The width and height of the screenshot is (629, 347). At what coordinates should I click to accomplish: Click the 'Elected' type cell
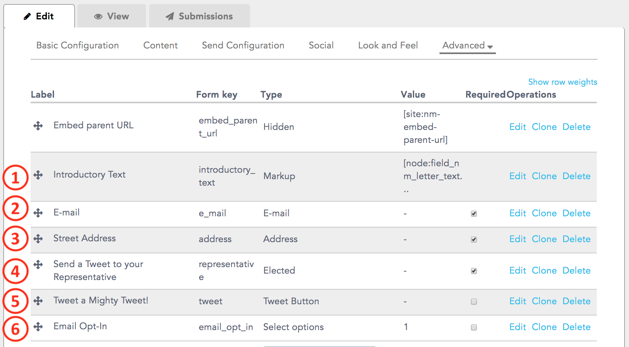279,271
